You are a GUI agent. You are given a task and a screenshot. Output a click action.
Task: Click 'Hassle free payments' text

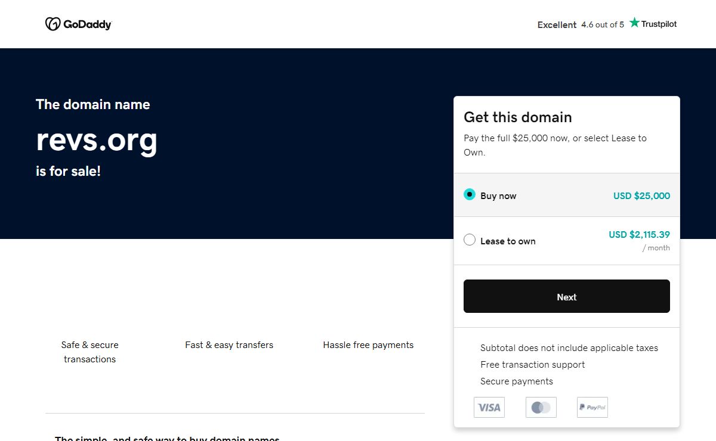[x=368, y=344]
